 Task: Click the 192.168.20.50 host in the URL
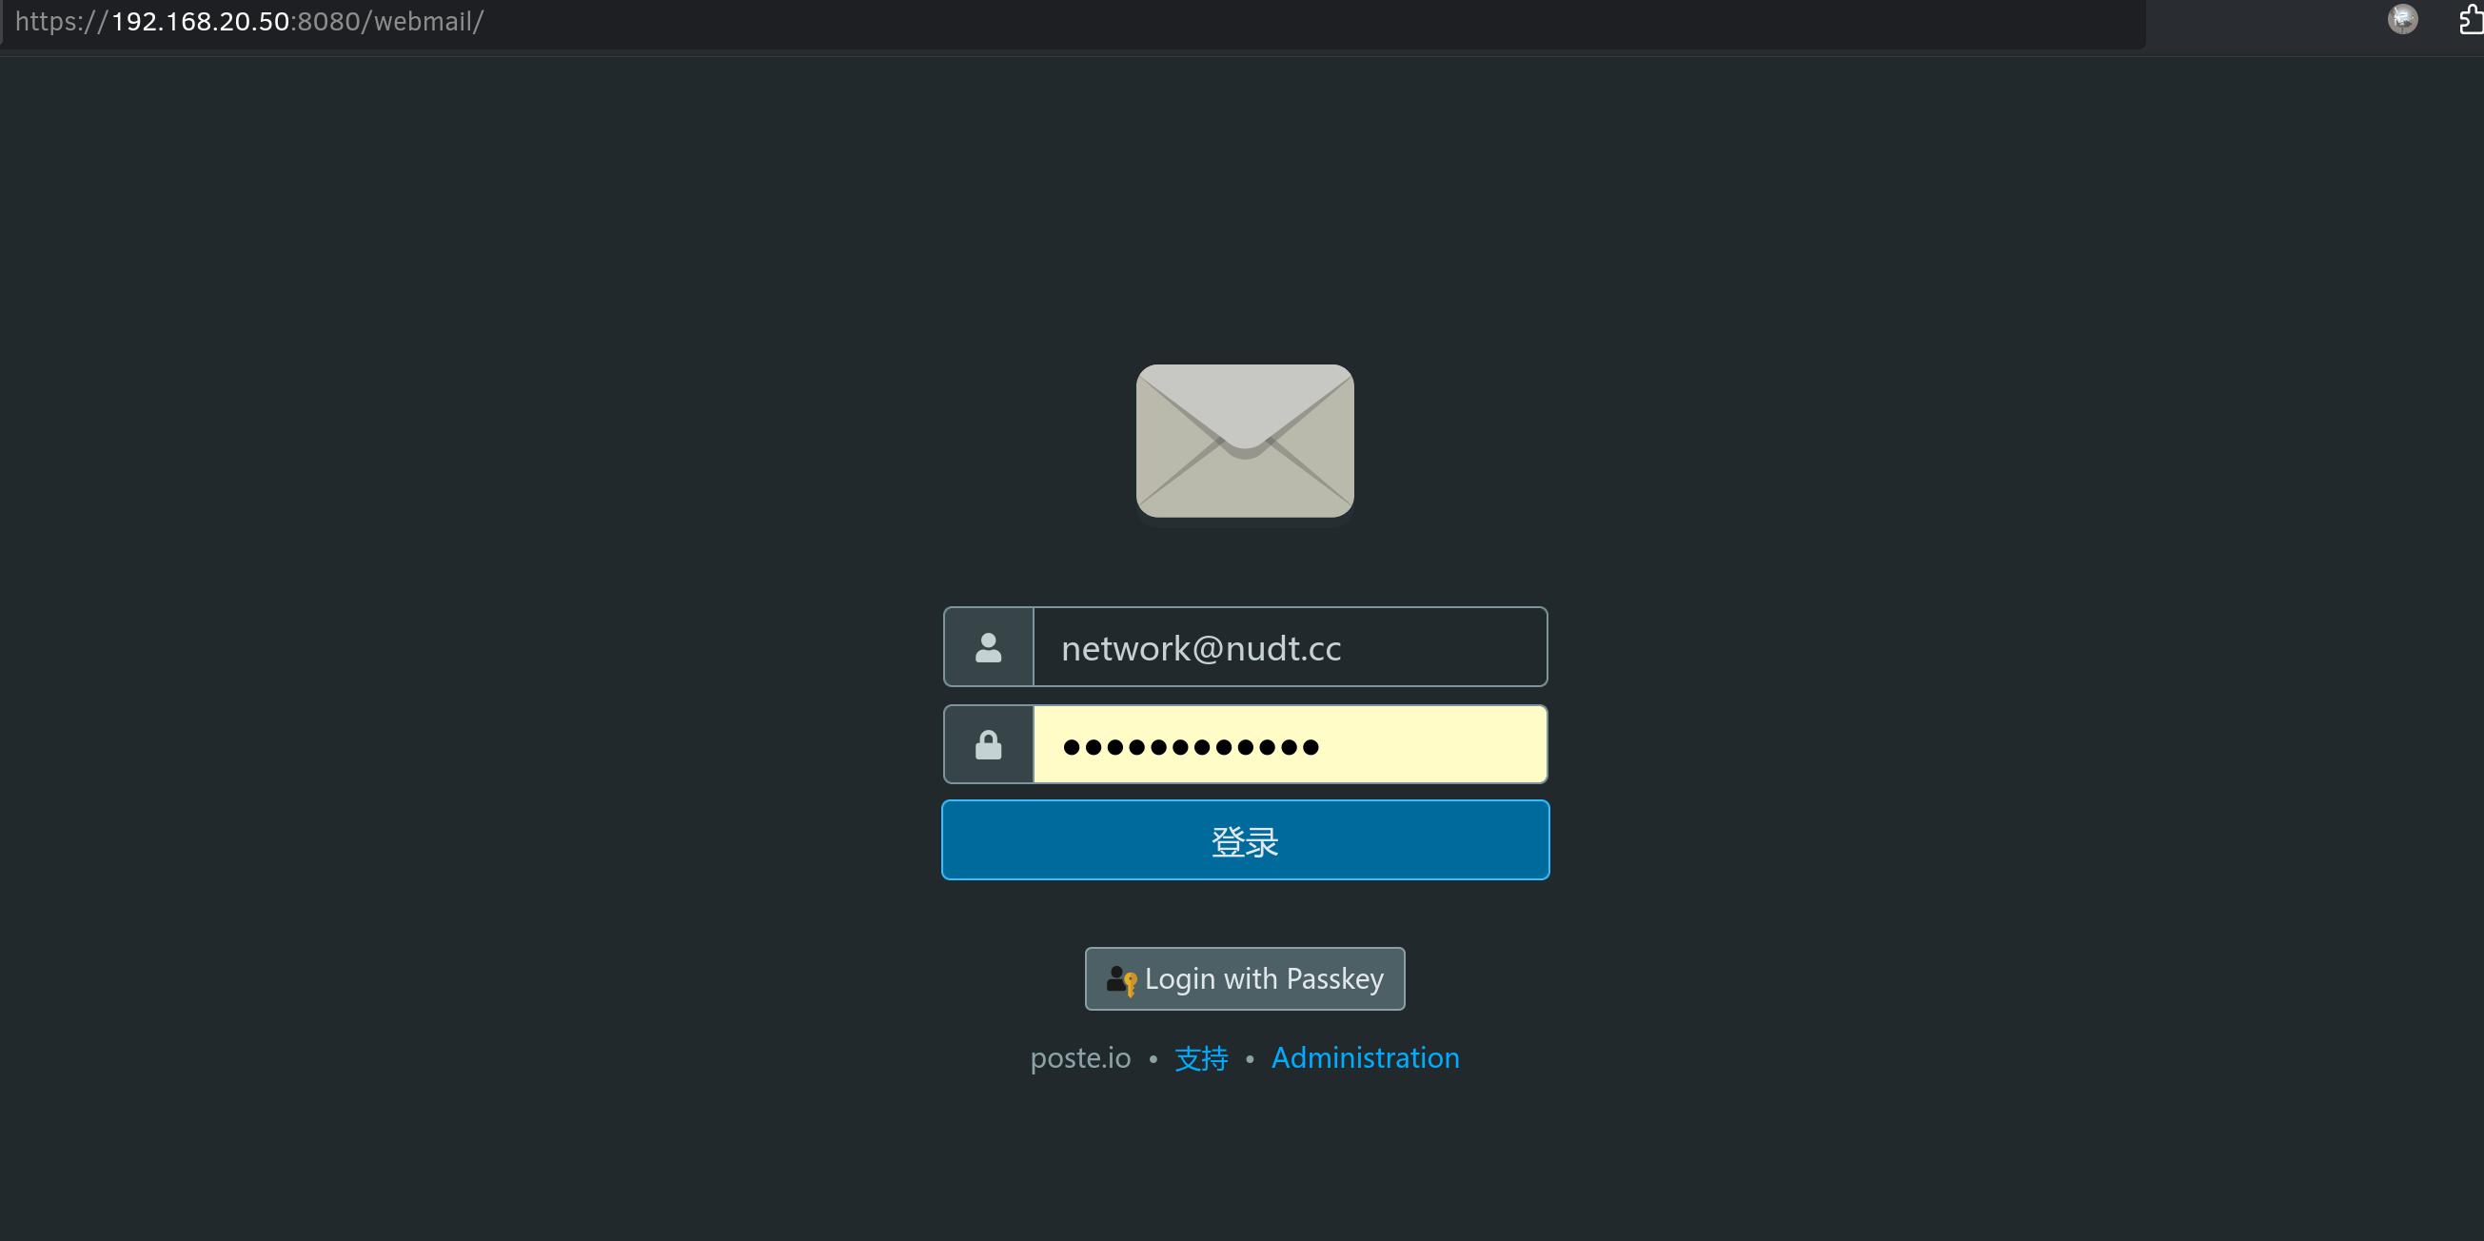click(x=201, y=21)
